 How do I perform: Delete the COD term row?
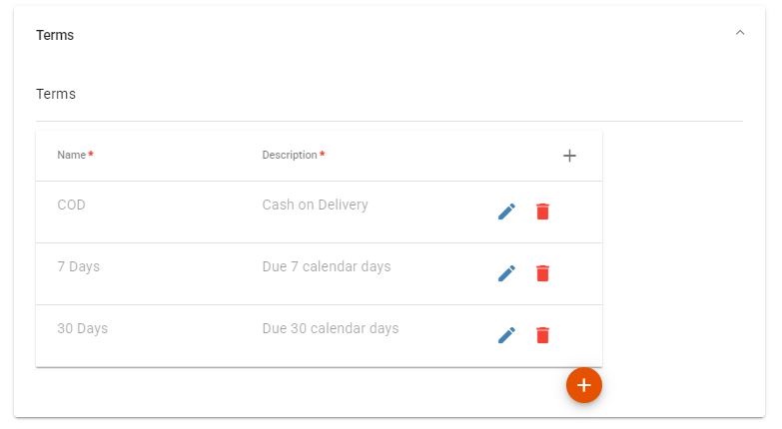[x=542, y=212]
